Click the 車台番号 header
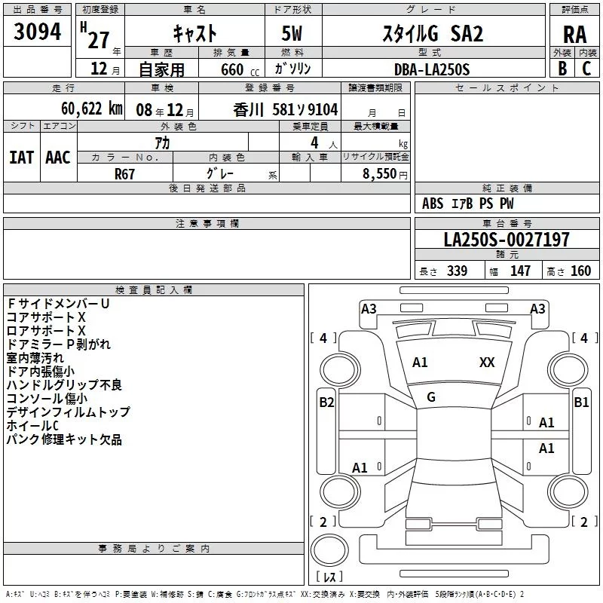 coord(507,223)
